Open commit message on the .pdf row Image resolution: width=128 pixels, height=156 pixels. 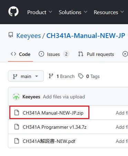pos(122,141)
